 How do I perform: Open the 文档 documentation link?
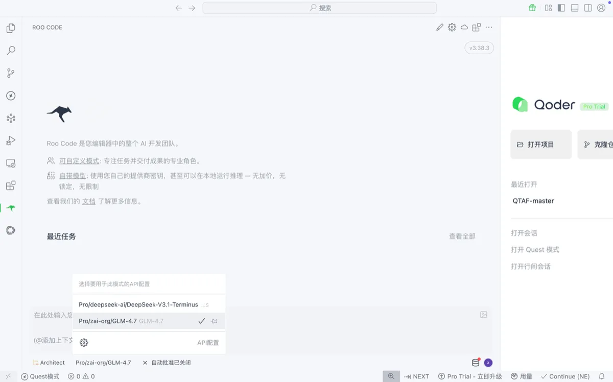point(89,201)
